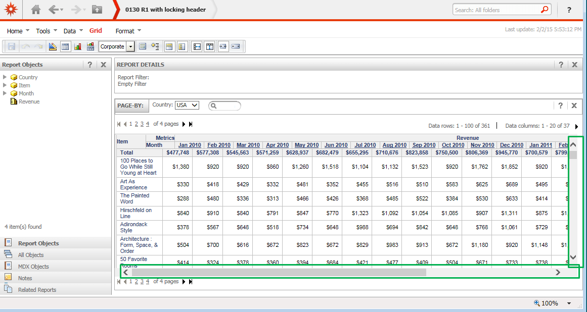Image resolution: width=587 pixels, height=312 pixels.
Task: Click auto fit to window icon
Action: (210, 46)
